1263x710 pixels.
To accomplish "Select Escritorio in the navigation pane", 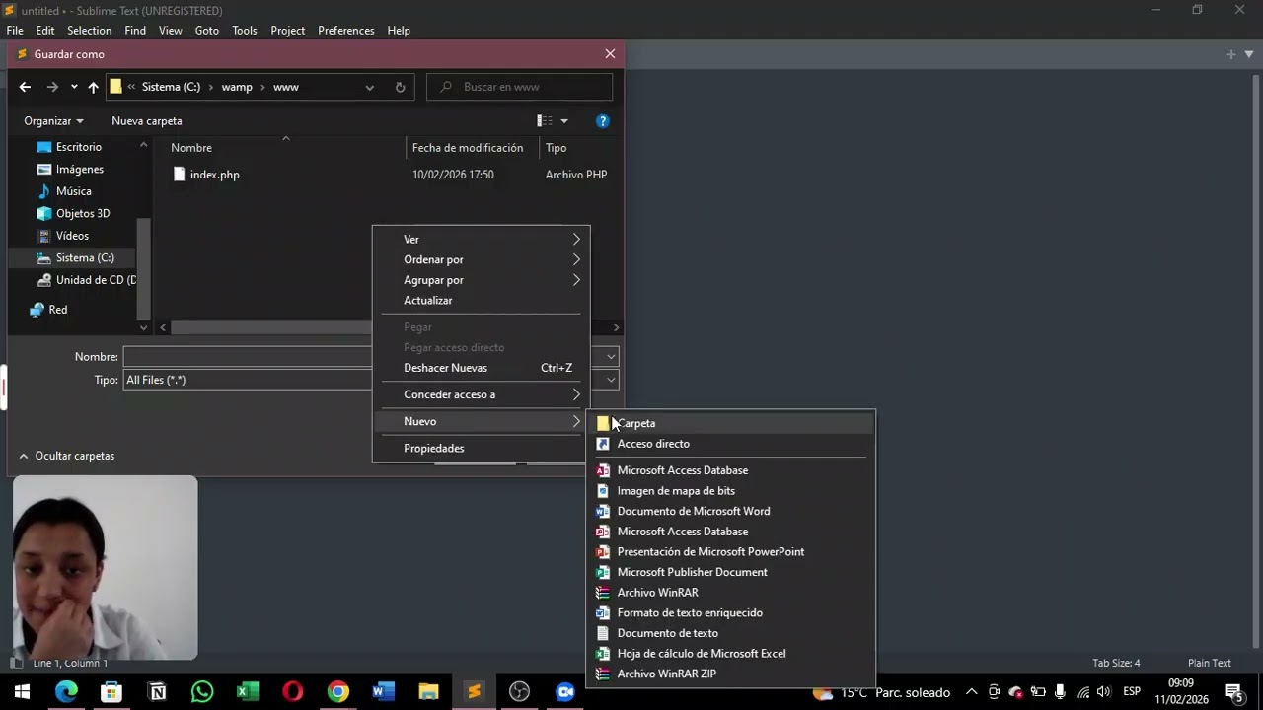I will tap(79, 147).
